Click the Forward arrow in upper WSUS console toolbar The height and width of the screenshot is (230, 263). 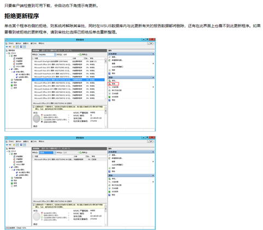pyautogui.click(x=10, y=47)
